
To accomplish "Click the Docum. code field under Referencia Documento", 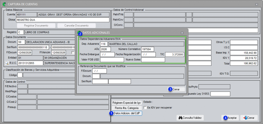I will tap(96, 76).
